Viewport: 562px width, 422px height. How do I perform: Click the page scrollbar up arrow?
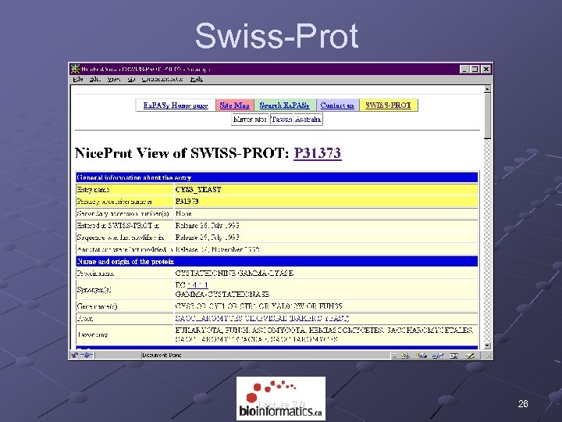487,89
